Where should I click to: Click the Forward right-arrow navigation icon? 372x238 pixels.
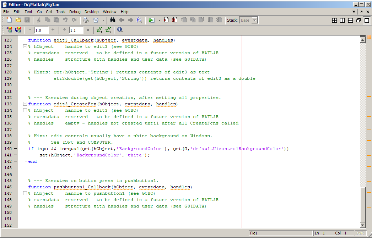(130, 20)
